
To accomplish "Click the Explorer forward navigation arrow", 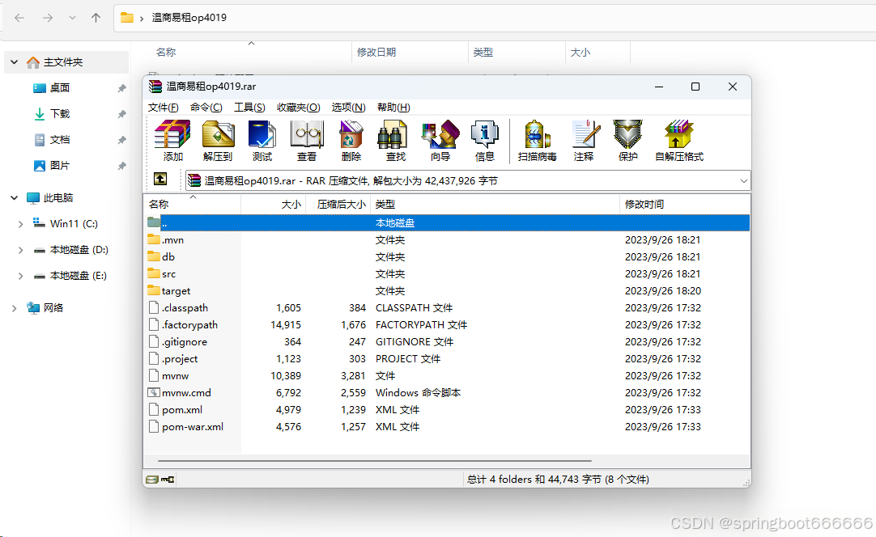I will 48,18.
